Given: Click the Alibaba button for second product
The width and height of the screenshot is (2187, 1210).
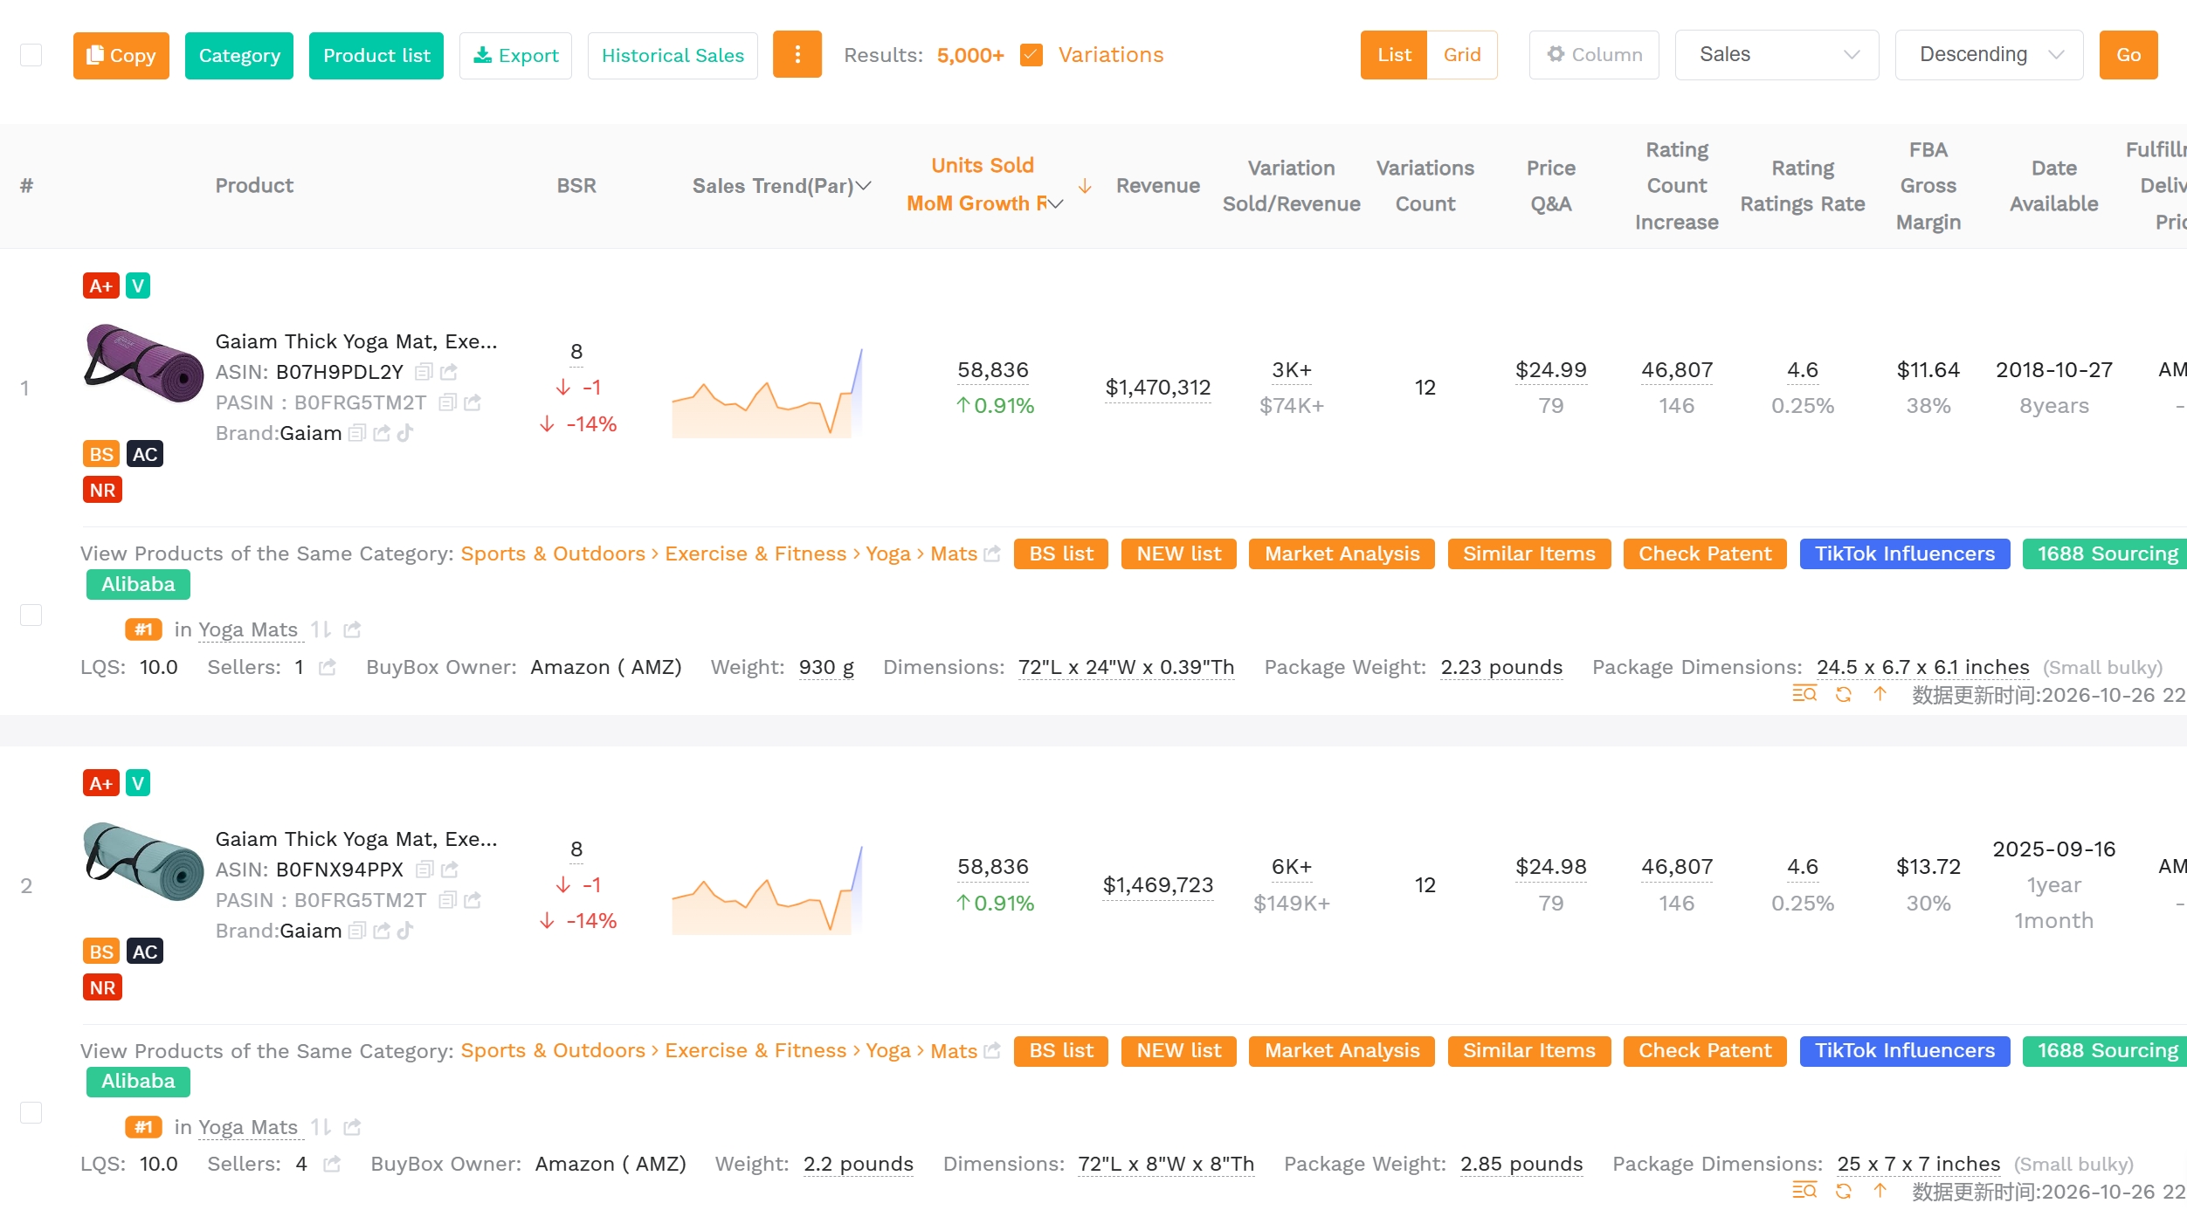Looking at the screenshot, I should pos(138,1081).
